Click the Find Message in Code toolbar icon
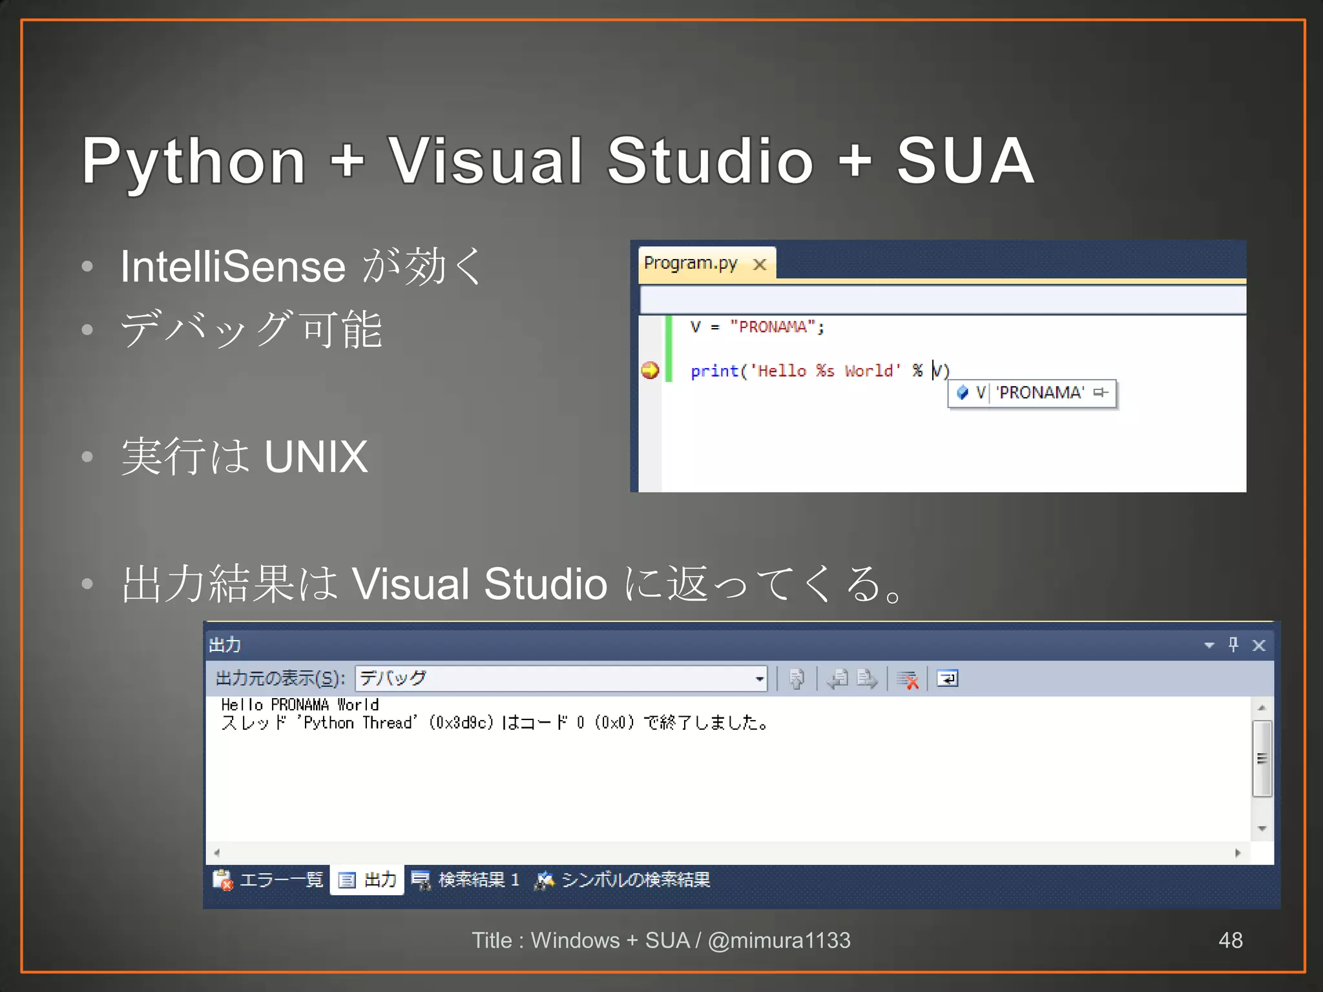The height and width of the screenshot is (992, 1323). click(x=797, y=679)
